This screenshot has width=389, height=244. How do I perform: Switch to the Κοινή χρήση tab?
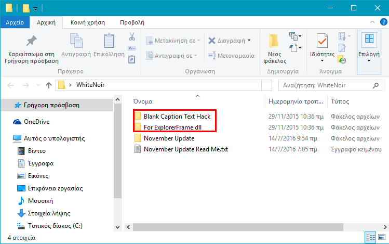click(88, 22)
